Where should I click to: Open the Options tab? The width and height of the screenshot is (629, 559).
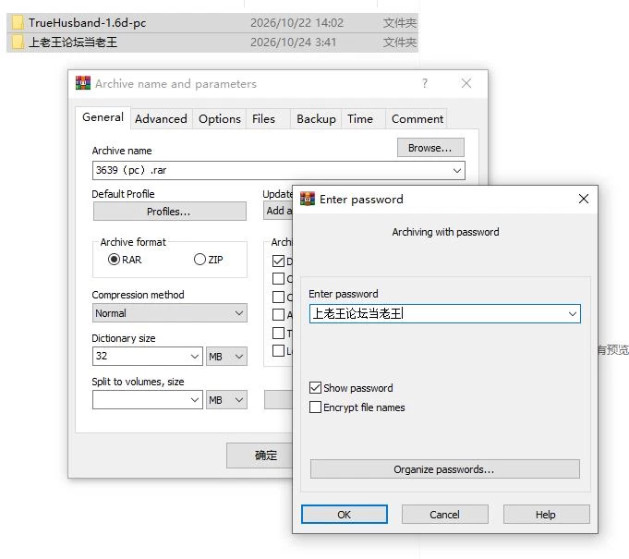[220, 119]
